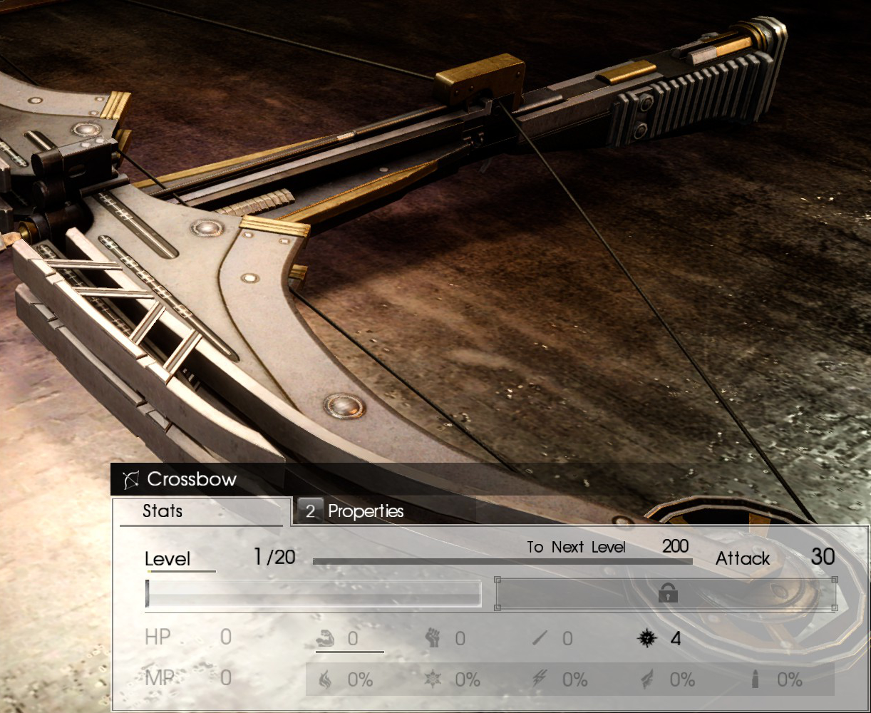Viewport: 871px width, 713px height.
Task: Click the HP value 0
Action: click(x=226, y=637)
